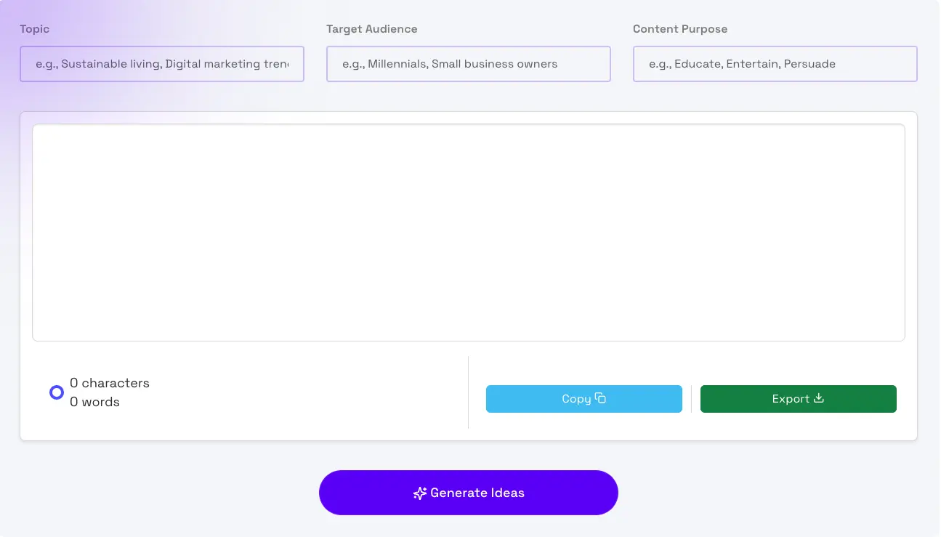Viewport: 941px width, 537px height.
Task: Copy the generated output
Action: click(584, 399)
